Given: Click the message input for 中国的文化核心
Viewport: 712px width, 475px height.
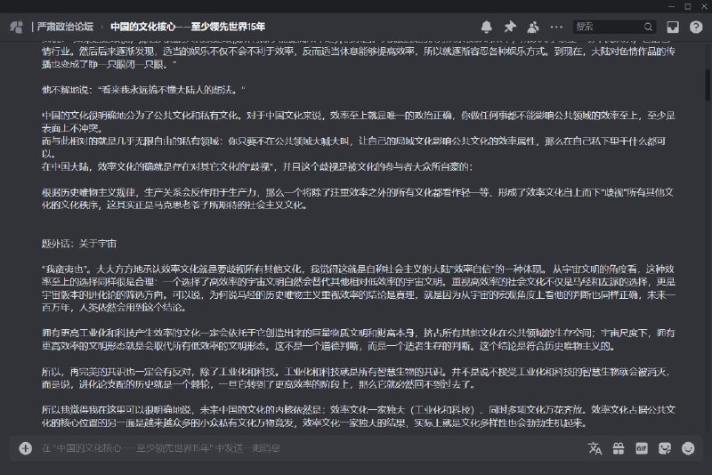Looking at the screenshot, I should pos(311,448).
